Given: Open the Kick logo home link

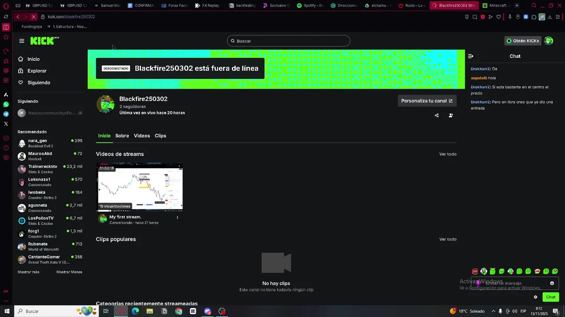Looking at the screenshot, I should [x=44, y=41].
